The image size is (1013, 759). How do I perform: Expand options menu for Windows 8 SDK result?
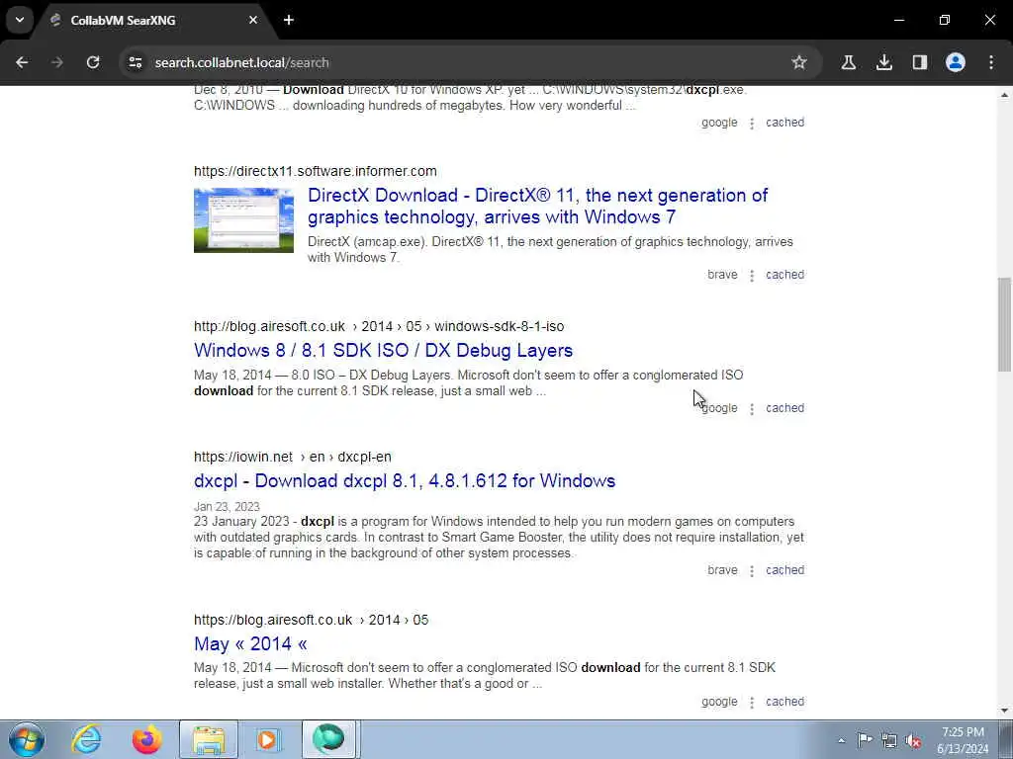[x=752, y=409]
